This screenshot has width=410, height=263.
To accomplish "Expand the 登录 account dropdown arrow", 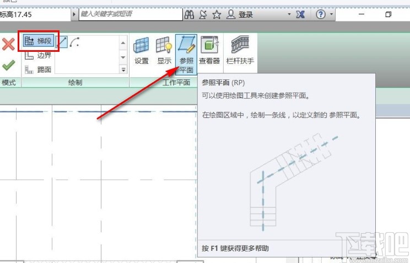I will click(289, 14).
